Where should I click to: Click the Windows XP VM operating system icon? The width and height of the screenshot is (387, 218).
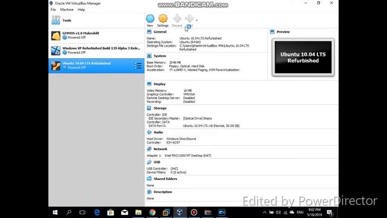pyautogui.click(x=56, y=51)
